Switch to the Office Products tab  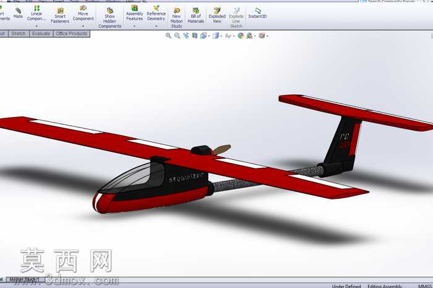click(71, 33)
